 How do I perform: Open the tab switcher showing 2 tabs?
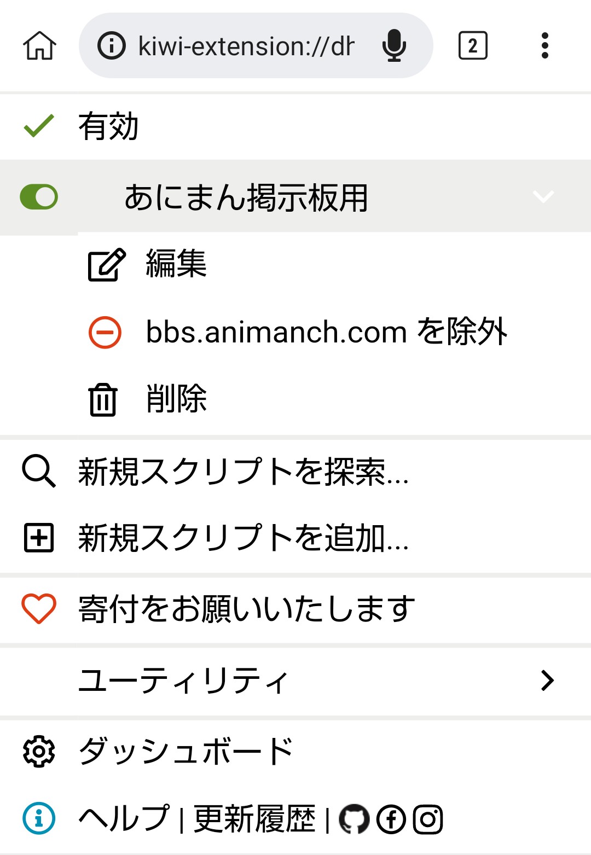point(472,45)
